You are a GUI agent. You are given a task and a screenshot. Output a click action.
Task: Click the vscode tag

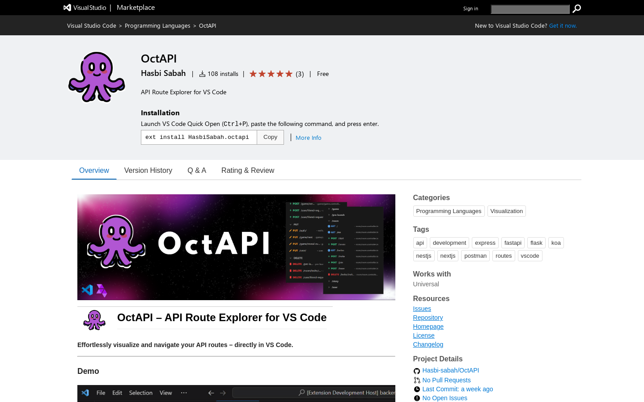pos(530,255)
